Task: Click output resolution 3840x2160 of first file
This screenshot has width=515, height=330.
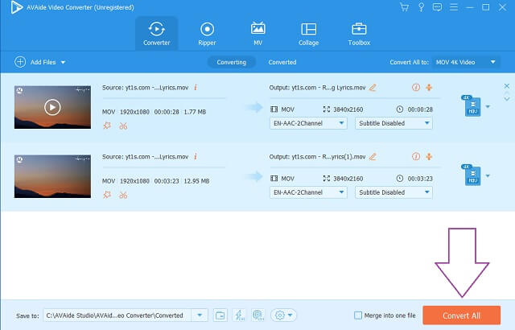Action: [348, 109]
